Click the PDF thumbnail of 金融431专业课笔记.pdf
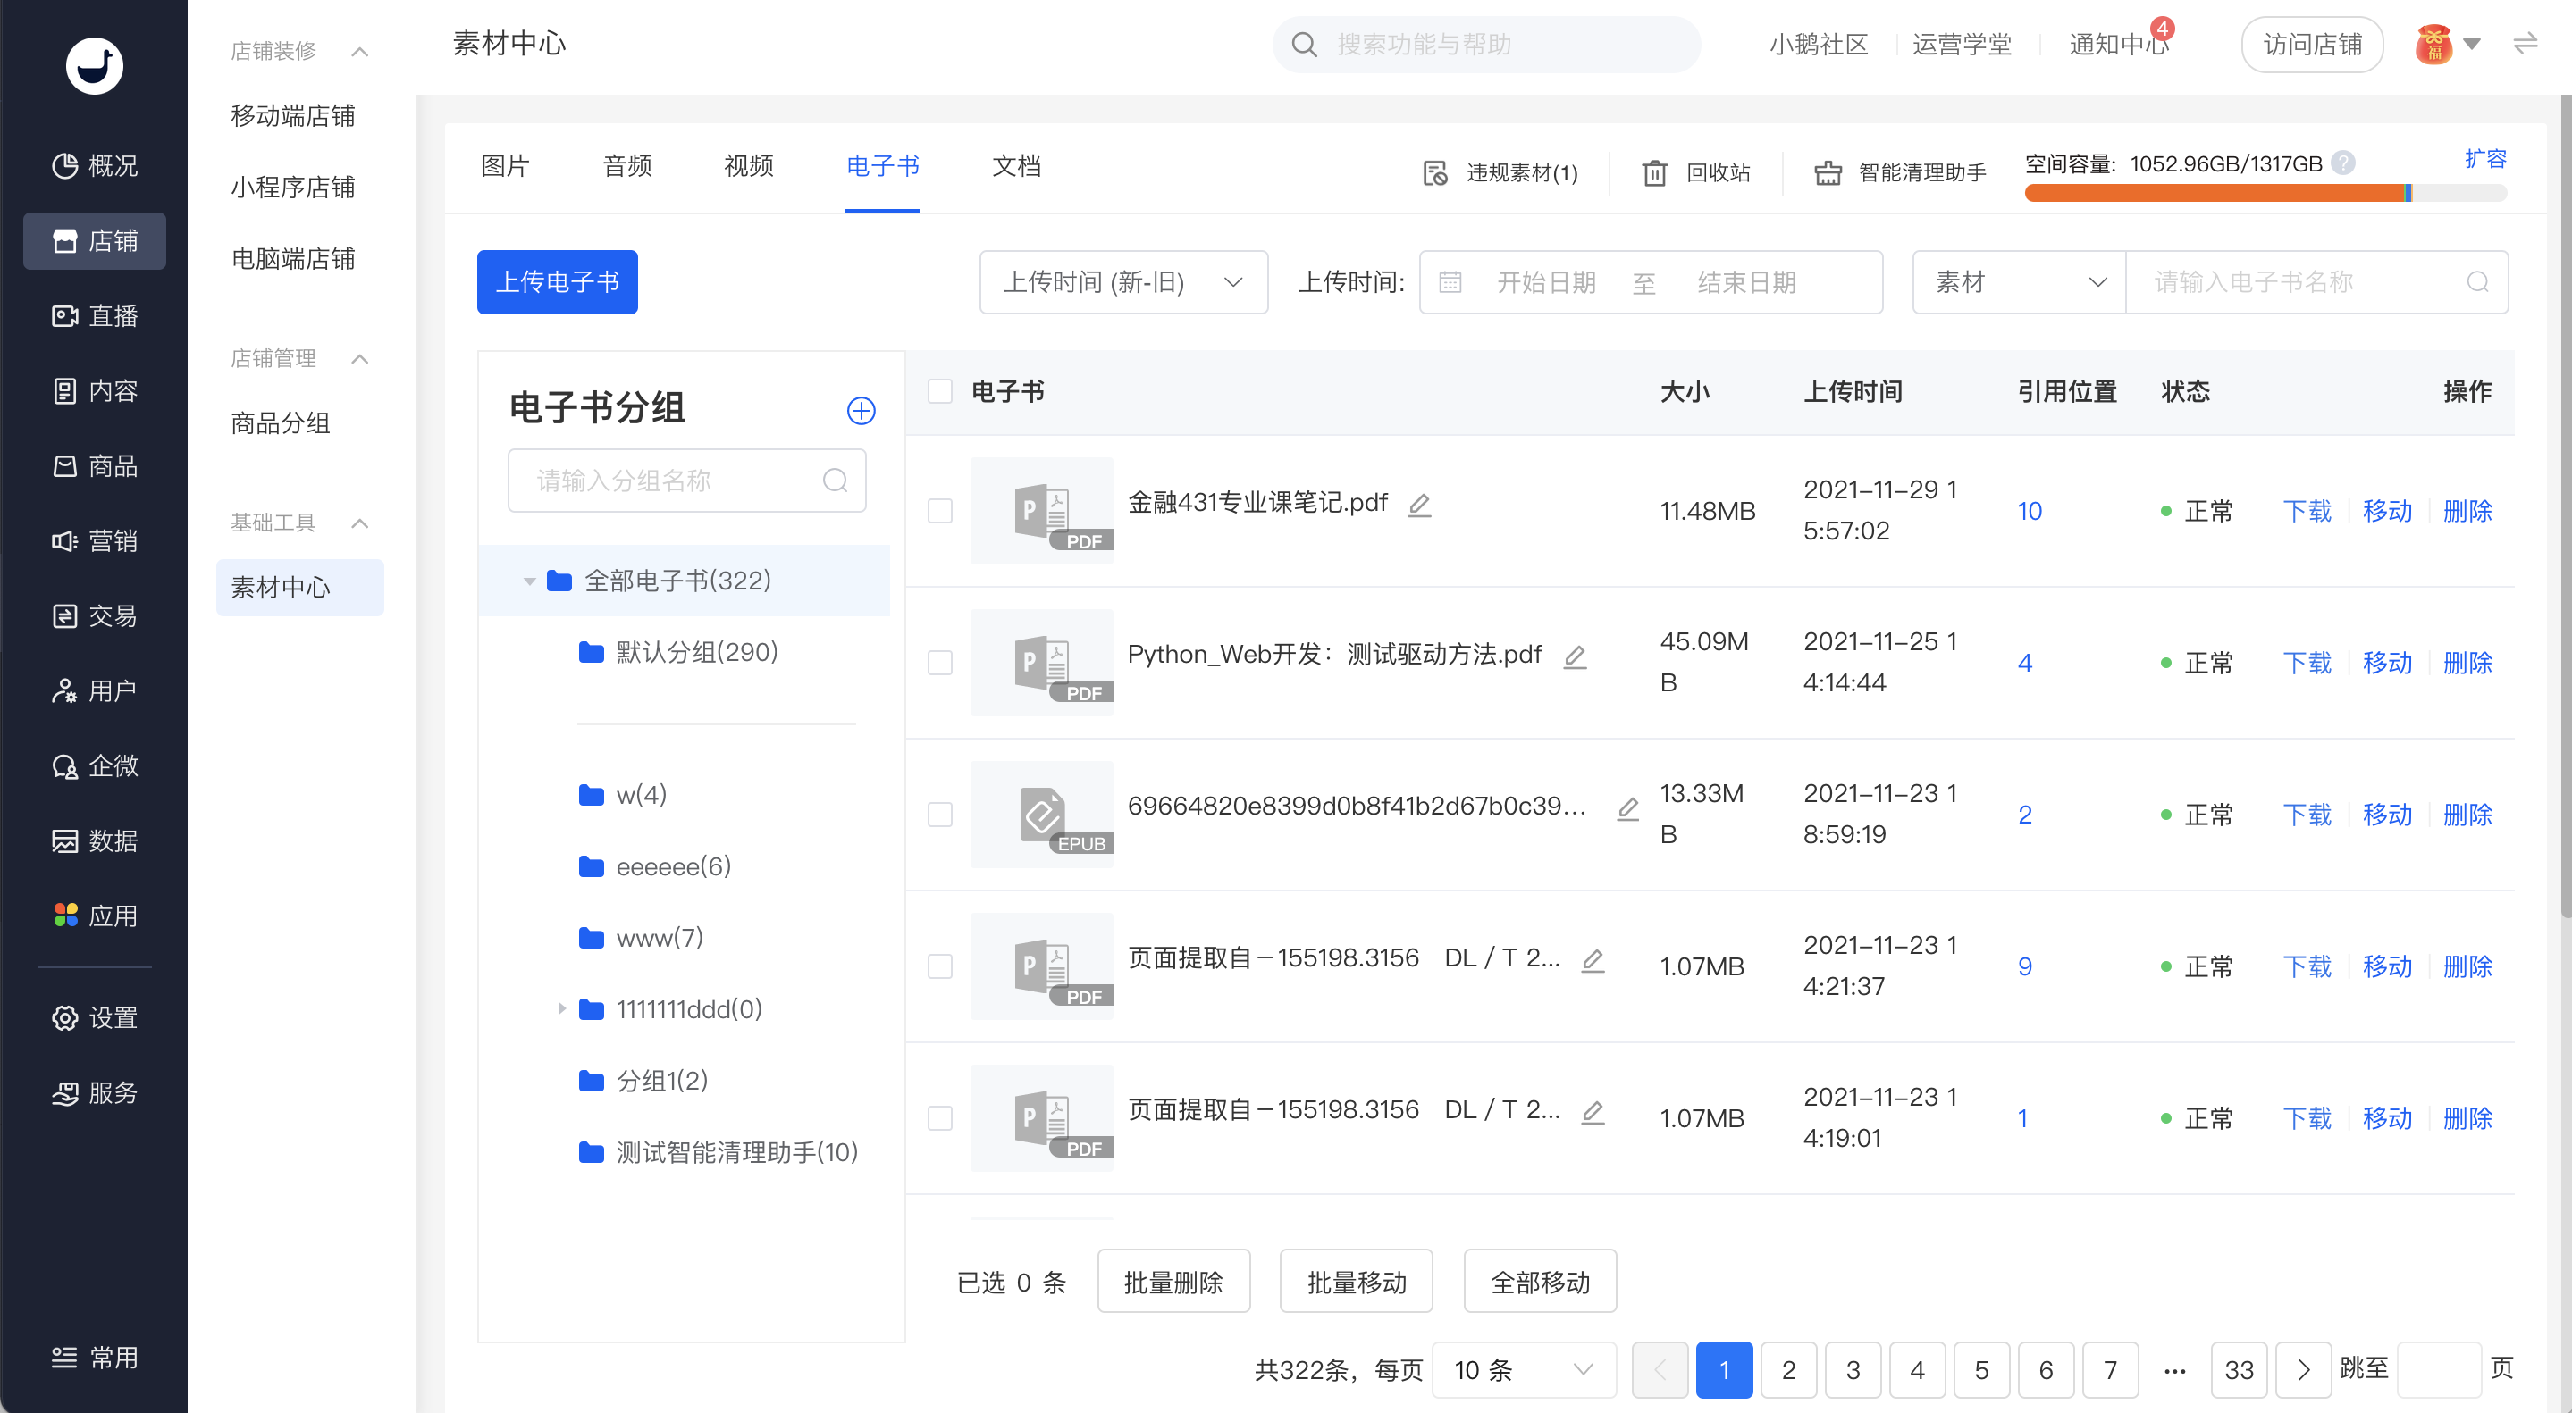This screenshot has width=2572, height=1413. click(1041, 511)
